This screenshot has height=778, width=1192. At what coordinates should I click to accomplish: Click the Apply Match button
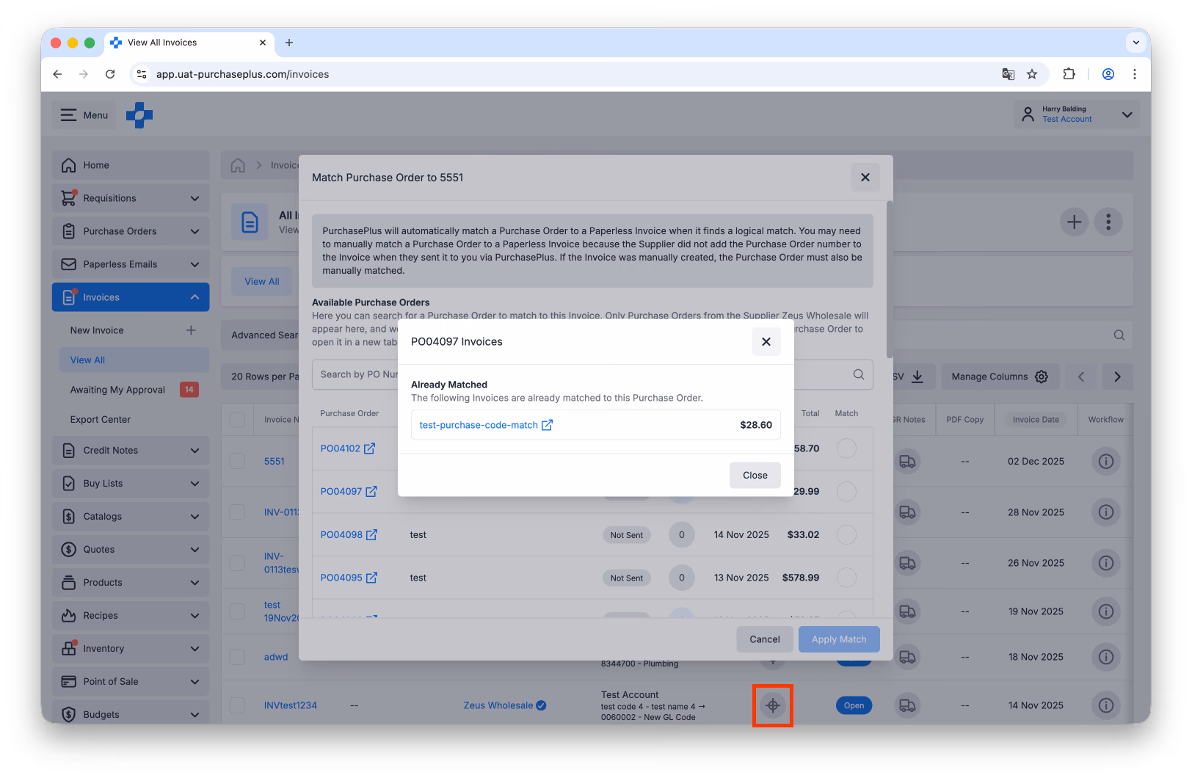[x=839, y=639]
